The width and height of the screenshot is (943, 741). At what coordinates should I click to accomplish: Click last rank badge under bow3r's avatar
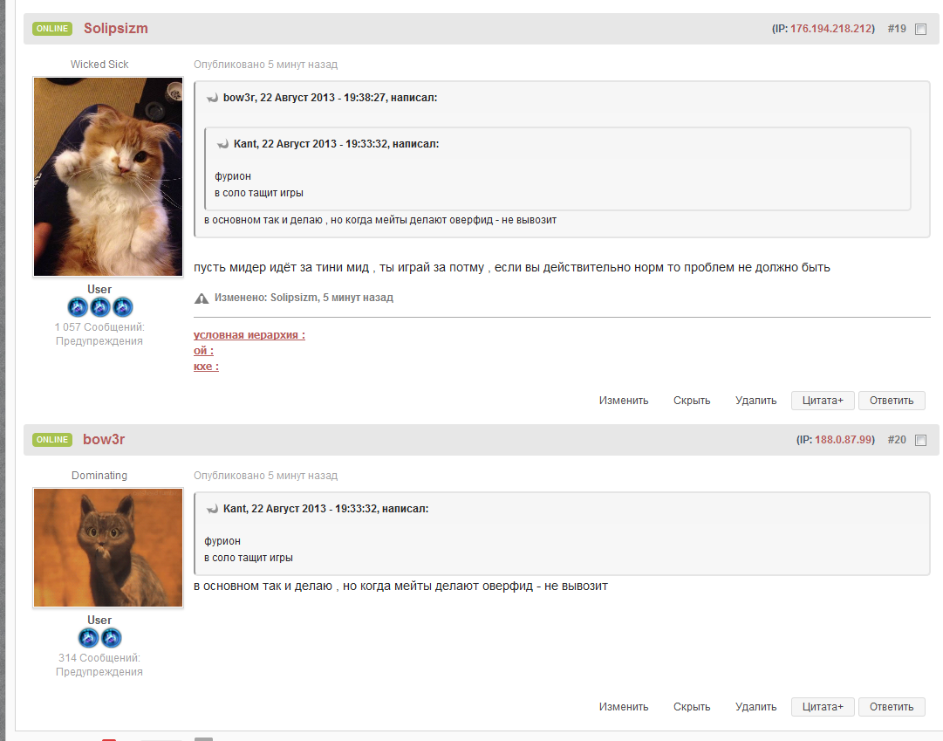coord(111,638)
